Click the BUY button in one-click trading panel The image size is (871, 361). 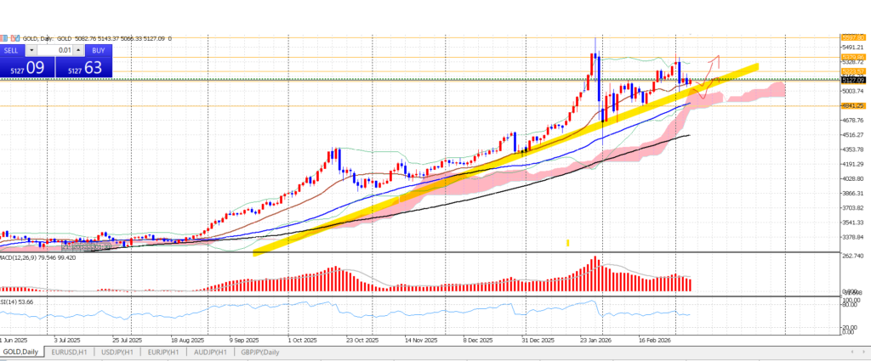coord(97,50)
